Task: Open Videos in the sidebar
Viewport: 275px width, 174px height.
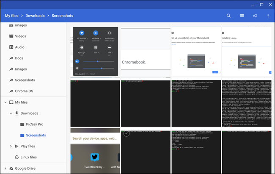Action: [20, 36]
